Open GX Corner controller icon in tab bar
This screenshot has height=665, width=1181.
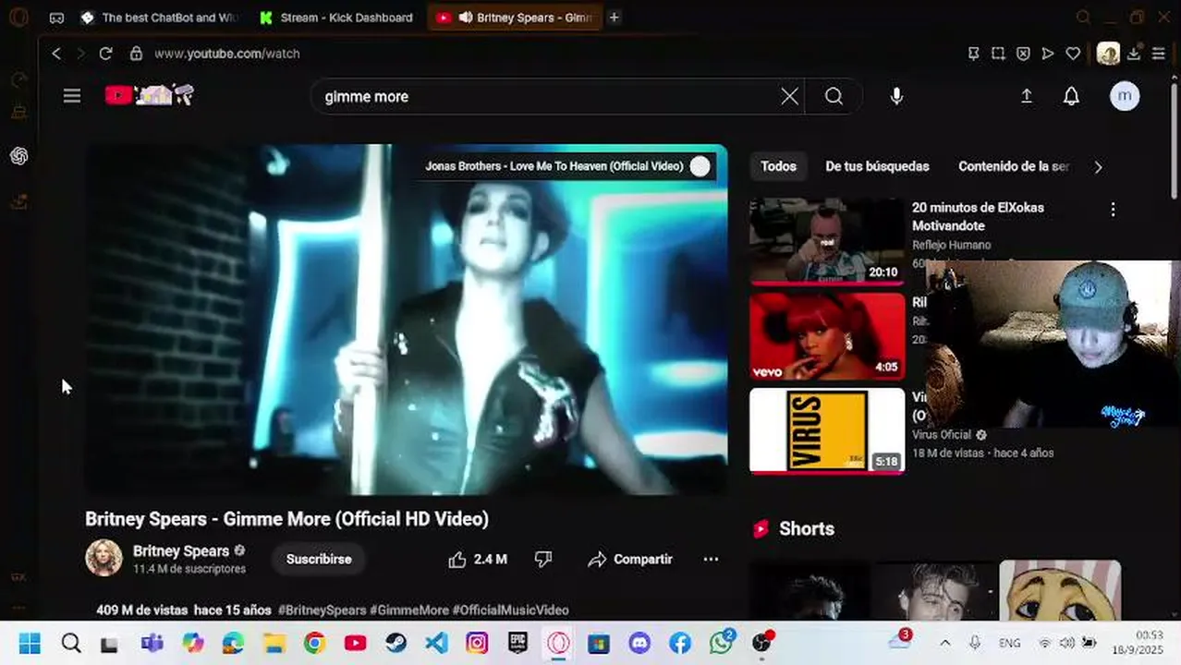tap(56, 18)
